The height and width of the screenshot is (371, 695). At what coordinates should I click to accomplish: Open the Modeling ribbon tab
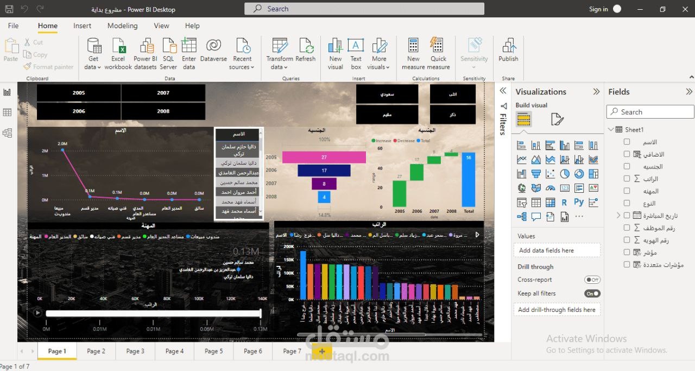pos(122,25)
